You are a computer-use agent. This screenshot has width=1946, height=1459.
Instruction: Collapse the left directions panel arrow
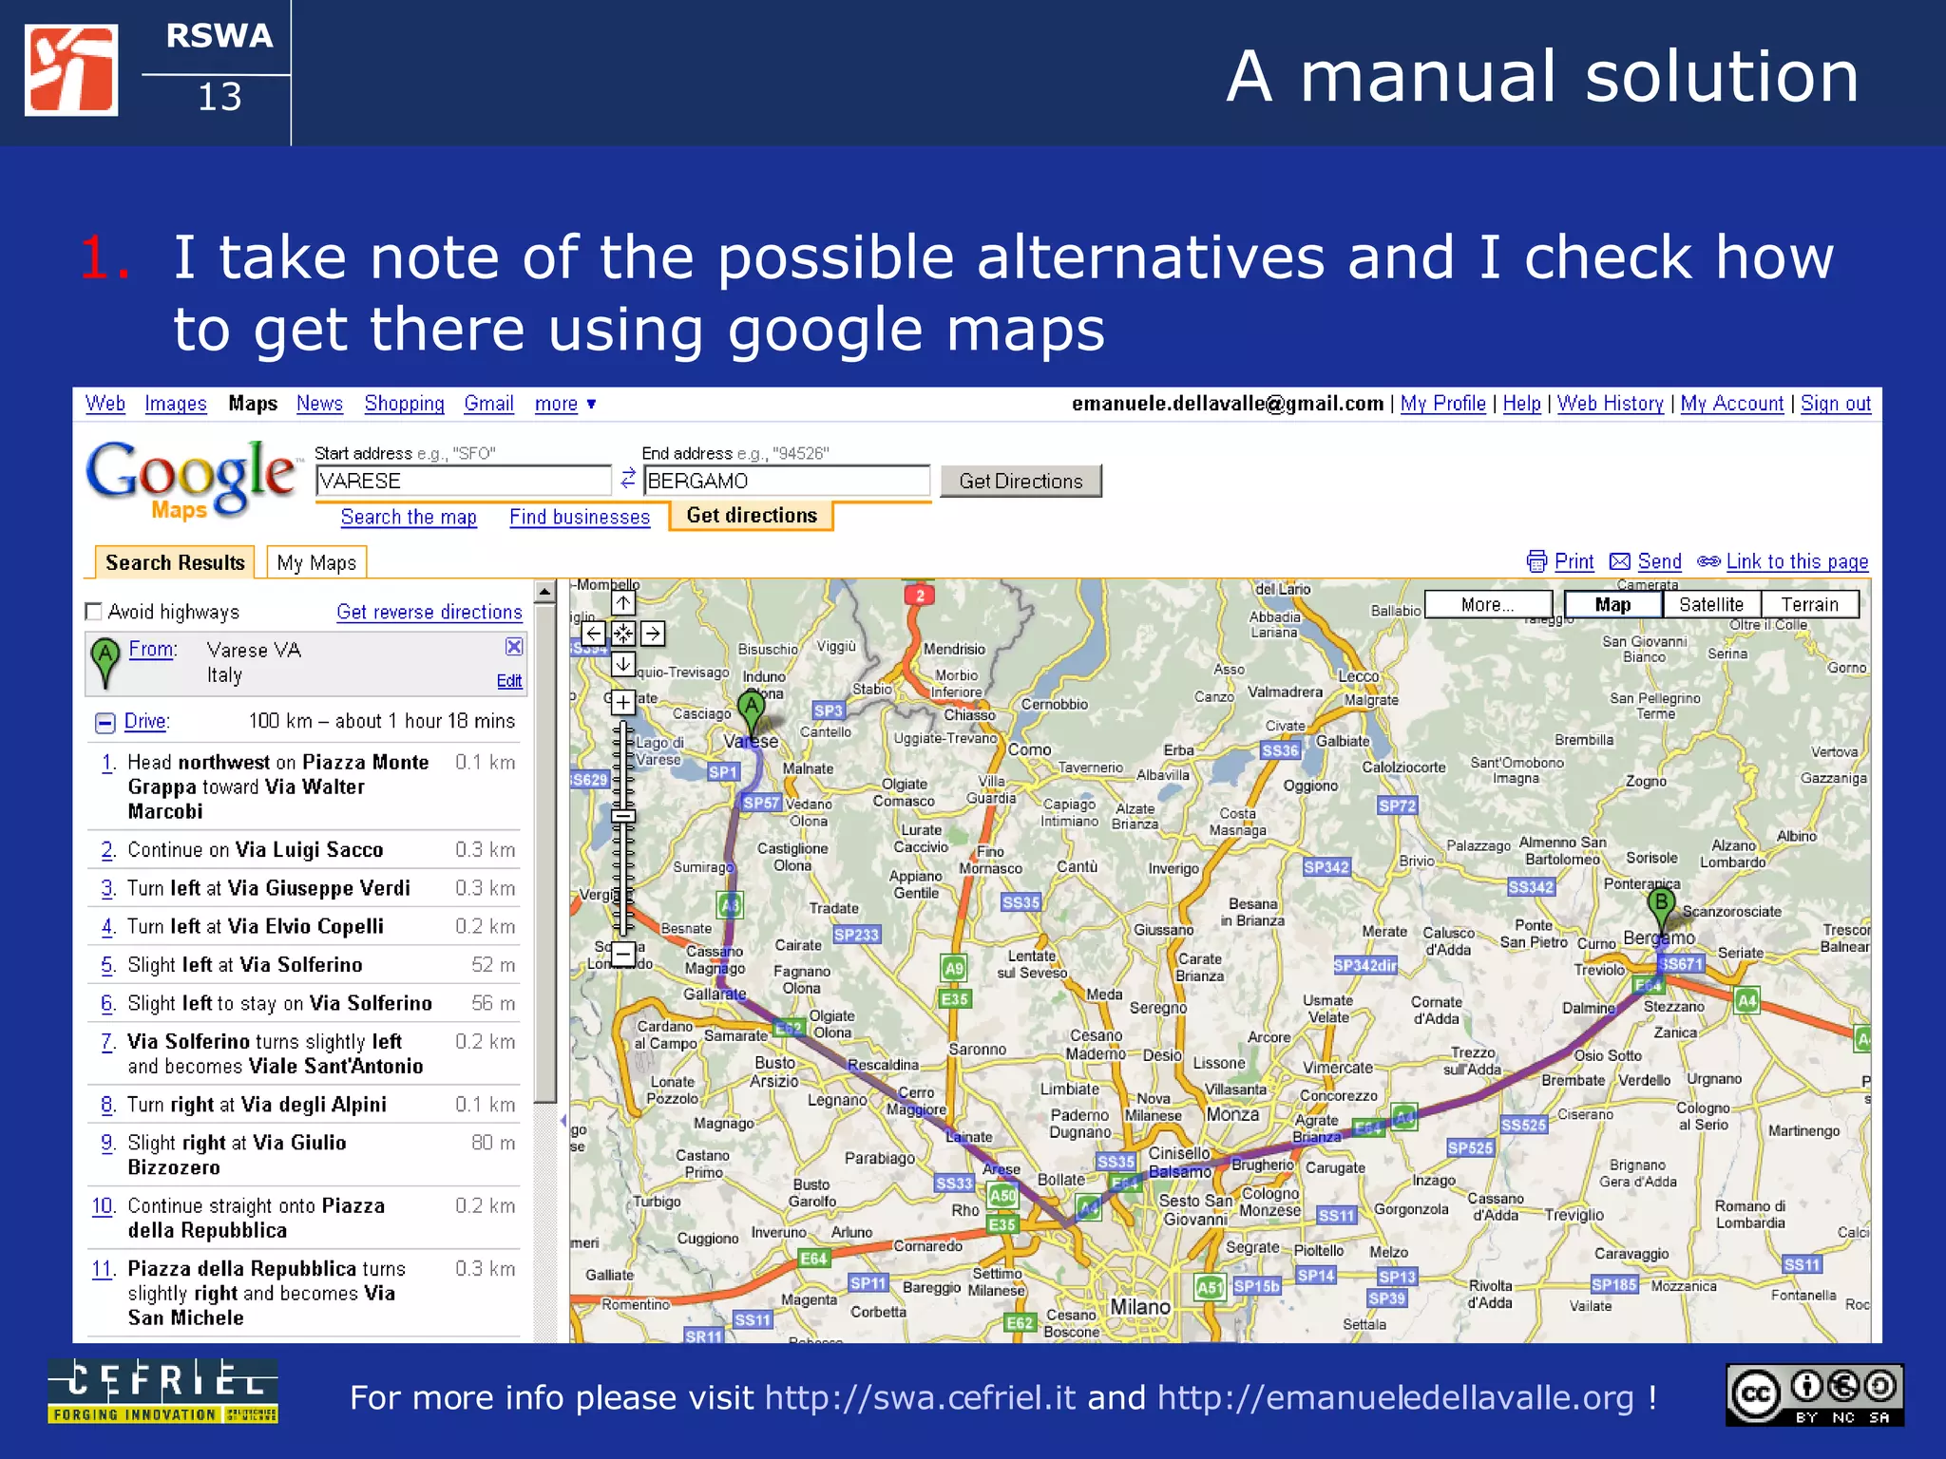point(563,1121)
